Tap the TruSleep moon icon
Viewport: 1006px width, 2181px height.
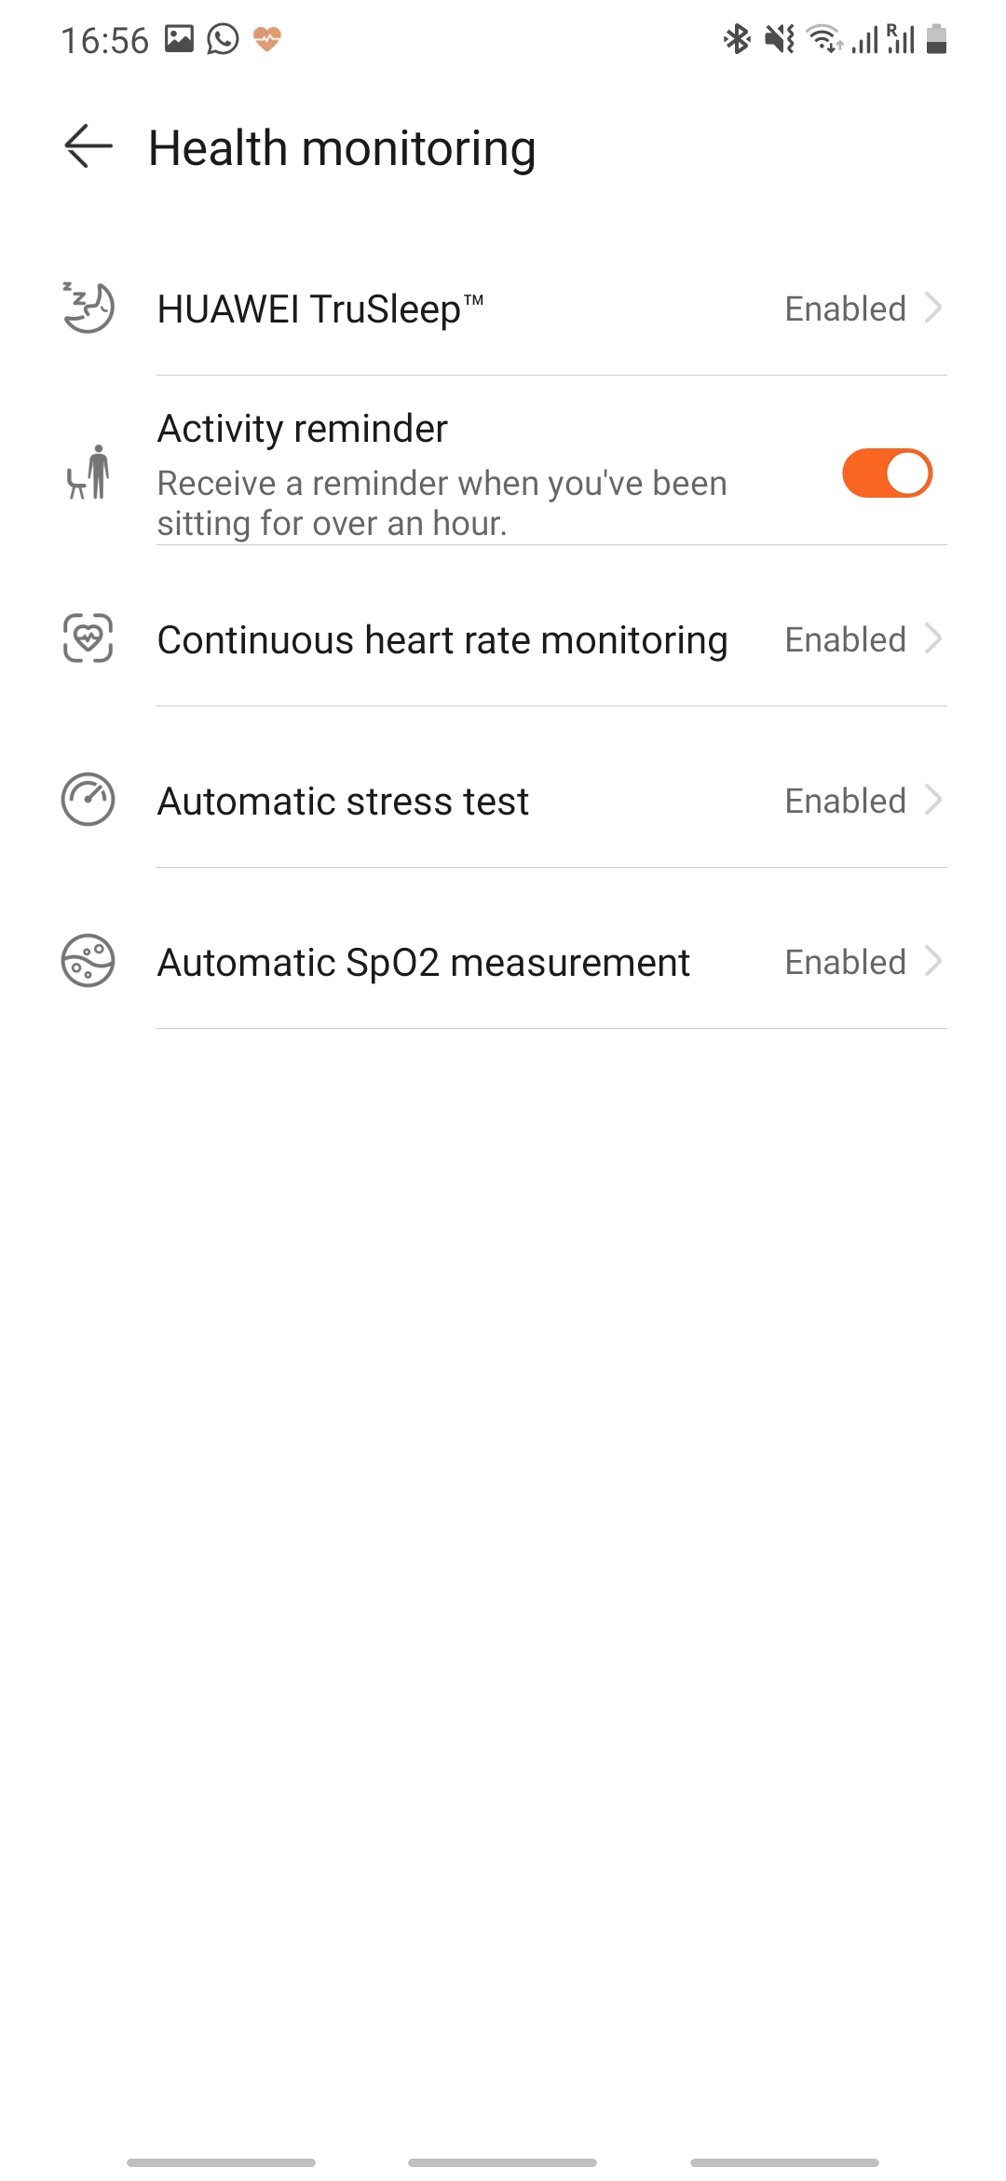(88, 308)
